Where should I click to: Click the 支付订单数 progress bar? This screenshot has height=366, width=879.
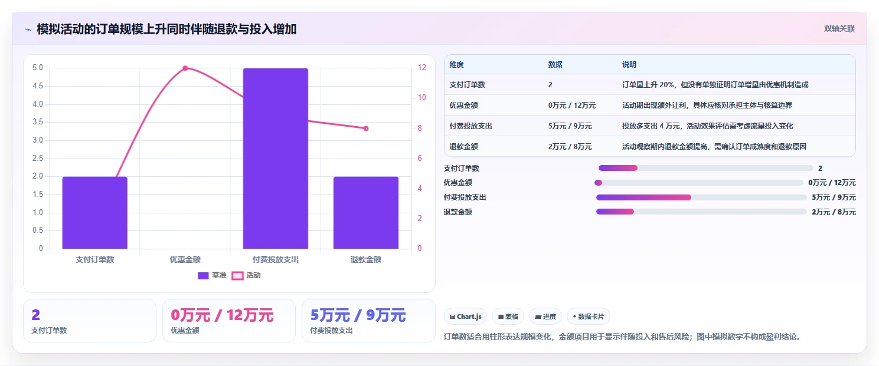pos(706,169)
